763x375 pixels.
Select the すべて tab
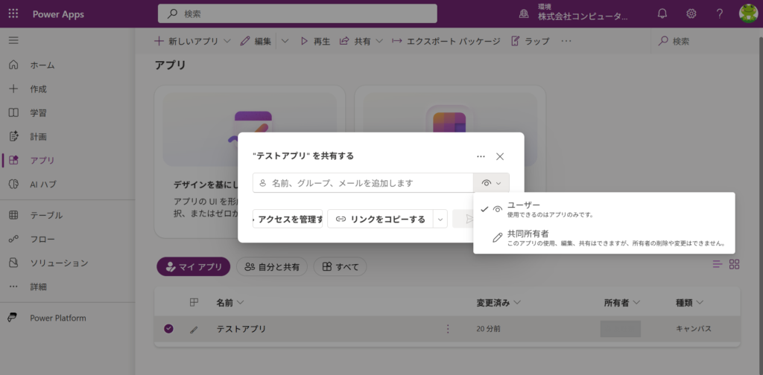340,266
